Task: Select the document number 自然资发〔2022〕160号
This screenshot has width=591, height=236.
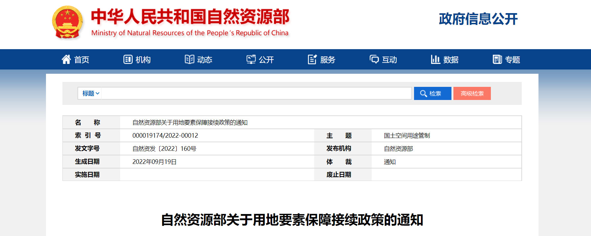Action: [164, 148]
